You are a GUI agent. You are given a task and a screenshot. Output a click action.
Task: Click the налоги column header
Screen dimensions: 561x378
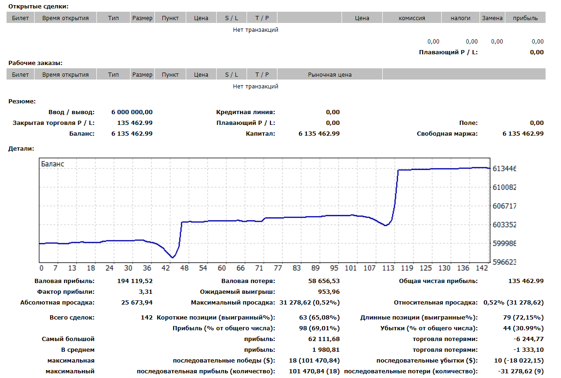(460, 18)
